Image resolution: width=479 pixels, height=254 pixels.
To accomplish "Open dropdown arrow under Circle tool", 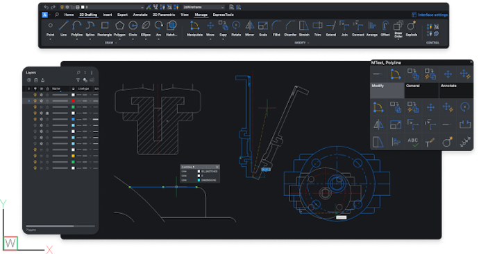I will coord(133,39).
